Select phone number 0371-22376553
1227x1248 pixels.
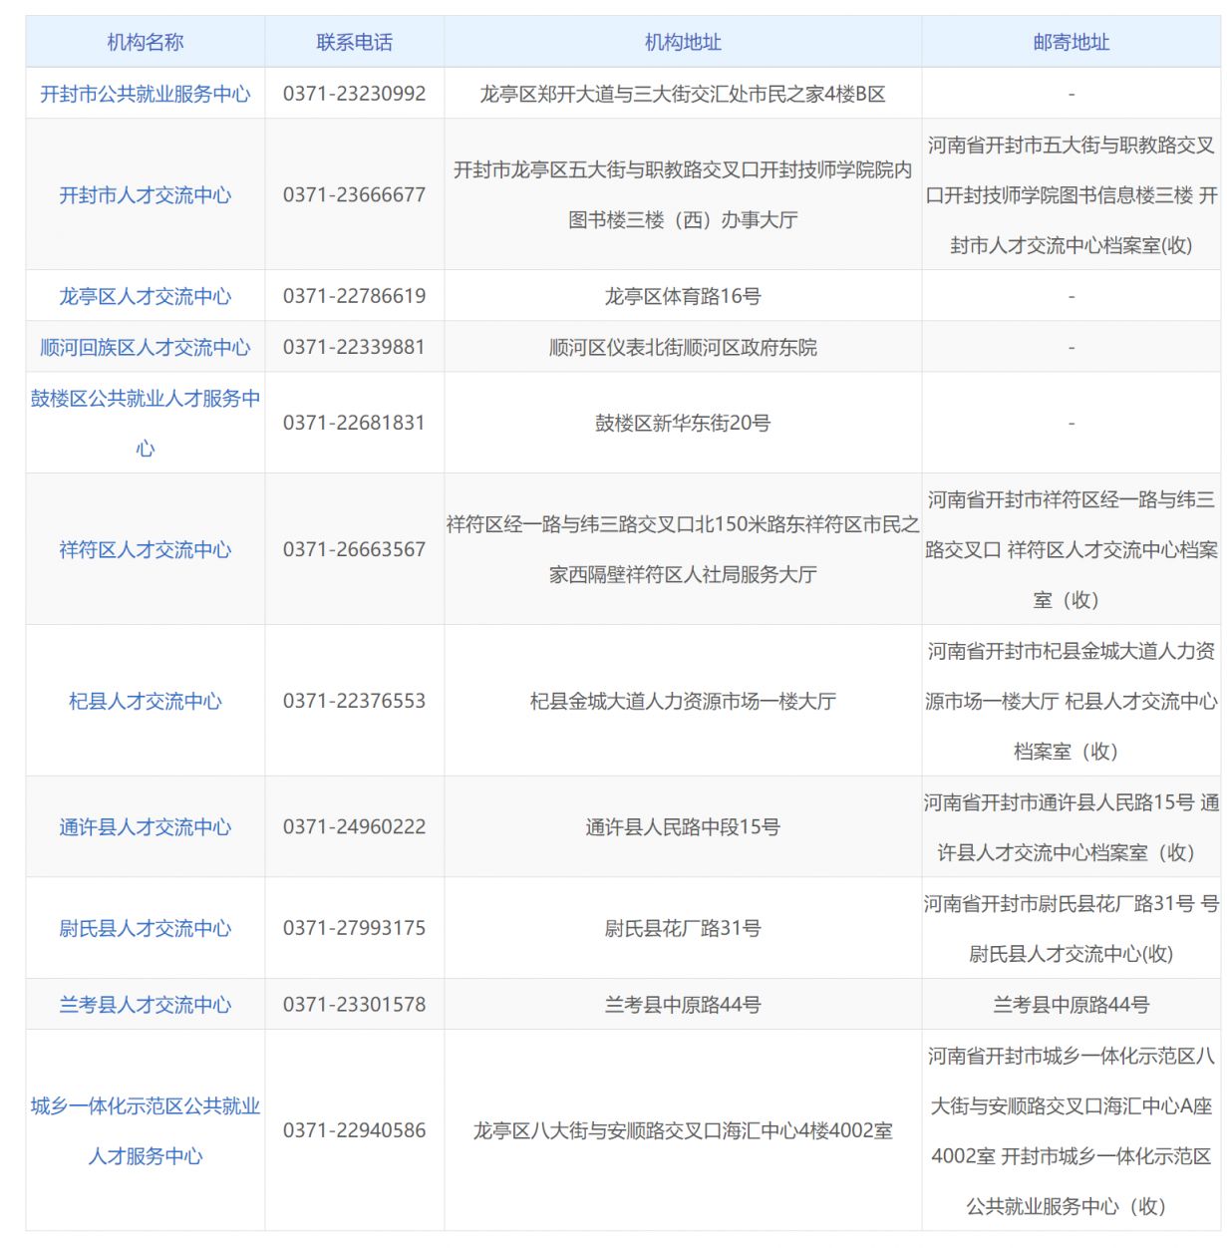pyautogui.click(x=355, y=701)
